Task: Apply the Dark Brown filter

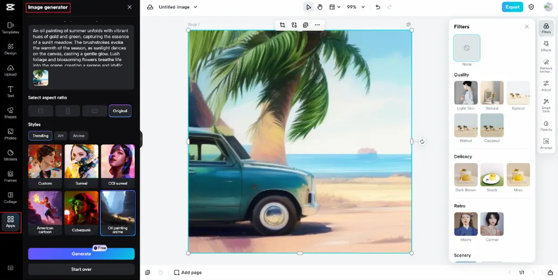Action: [x=466, y=174]
